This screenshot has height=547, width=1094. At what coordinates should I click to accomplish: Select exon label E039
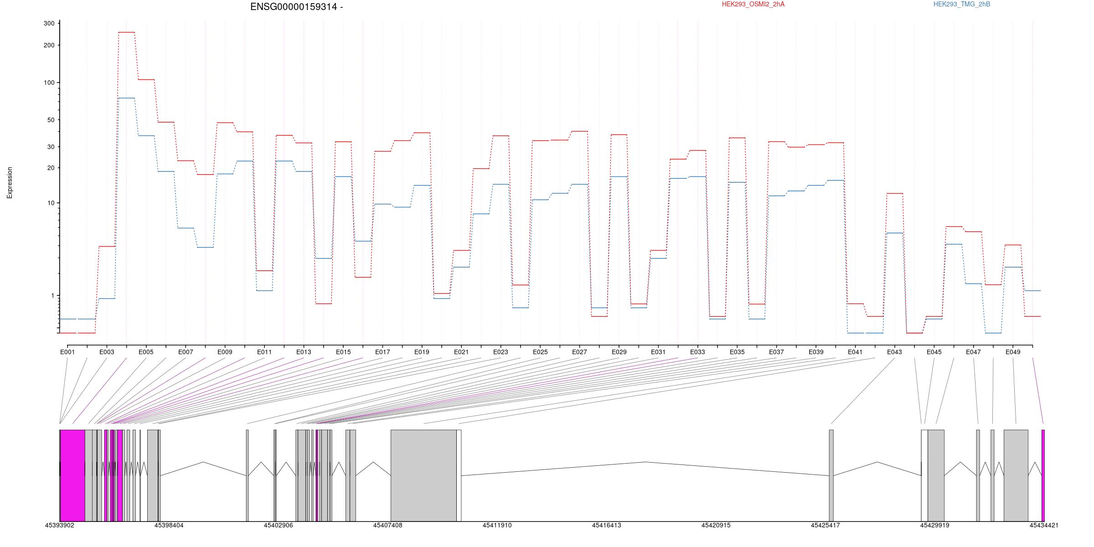click(816, 352)
